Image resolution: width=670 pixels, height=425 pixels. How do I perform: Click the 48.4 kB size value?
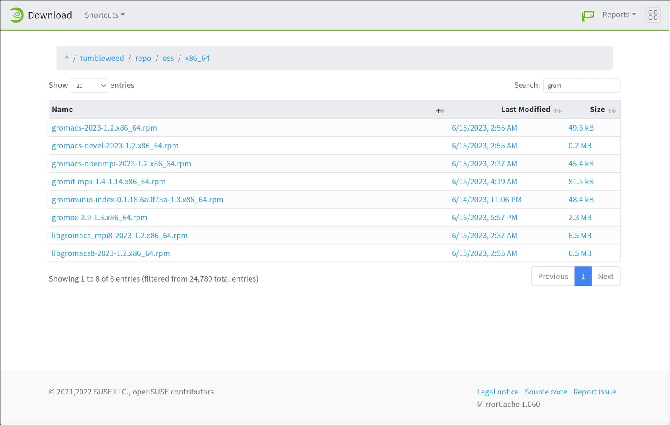click(581, 200)
